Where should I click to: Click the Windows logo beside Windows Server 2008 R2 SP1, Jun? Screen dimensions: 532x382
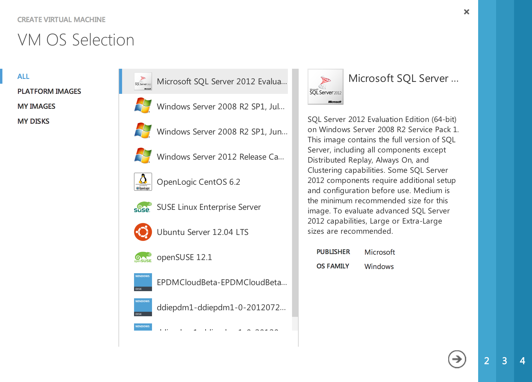[x=143, y=131]
